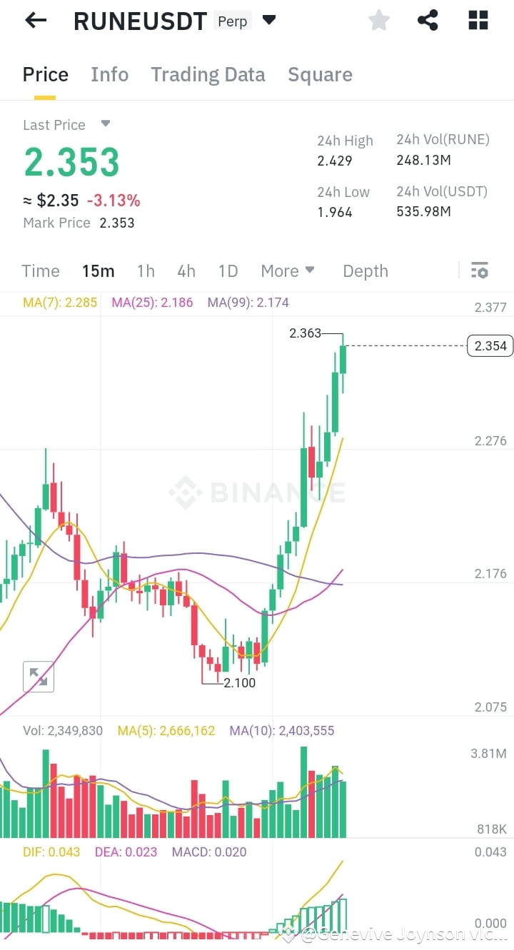Expand the chart to fullscreen
The height and width of the screenshot is (950, 514).
click(39, 677)
